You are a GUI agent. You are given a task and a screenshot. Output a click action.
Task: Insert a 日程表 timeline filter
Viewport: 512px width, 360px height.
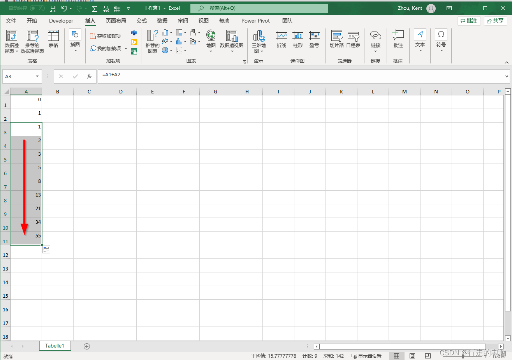[353, 39]
